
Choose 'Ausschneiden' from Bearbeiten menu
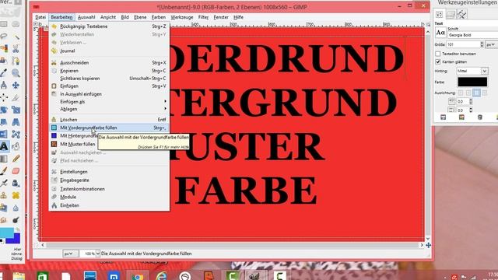(x=109, y=63)
